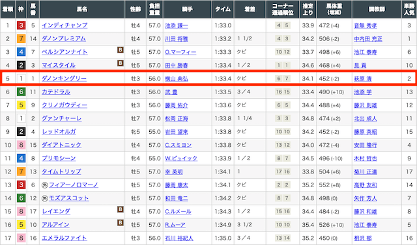Open trainer link 藤沢 和雄
The image size is (417, 245).
coord(366,212)
